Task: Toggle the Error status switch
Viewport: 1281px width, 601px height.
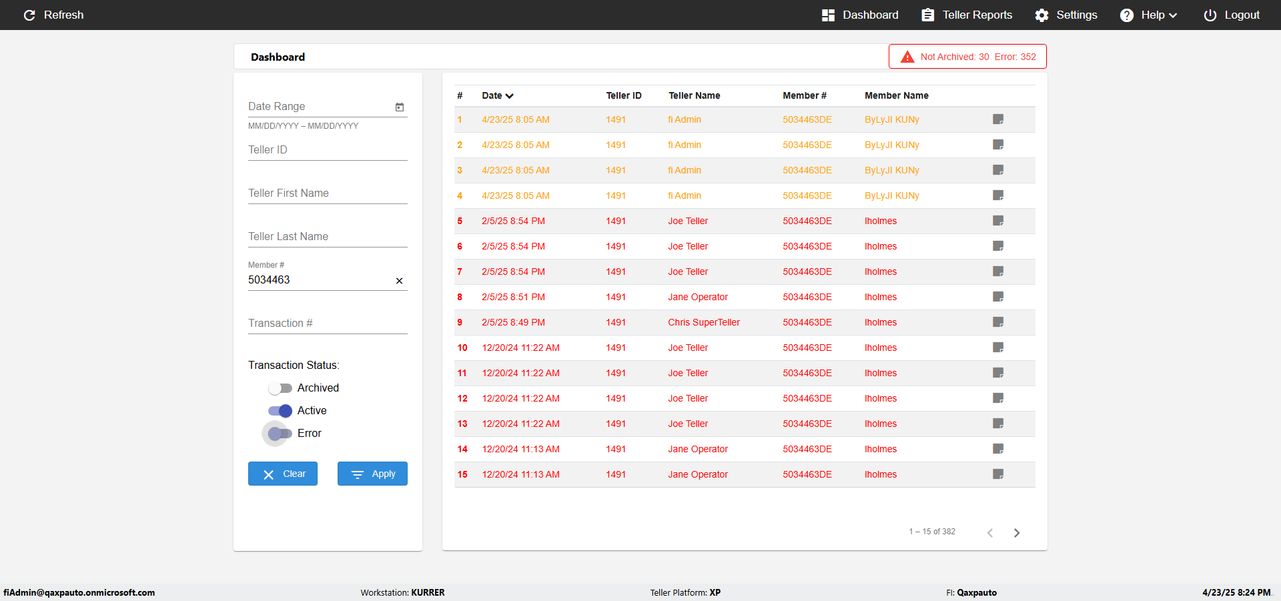Action: point(279,434)
